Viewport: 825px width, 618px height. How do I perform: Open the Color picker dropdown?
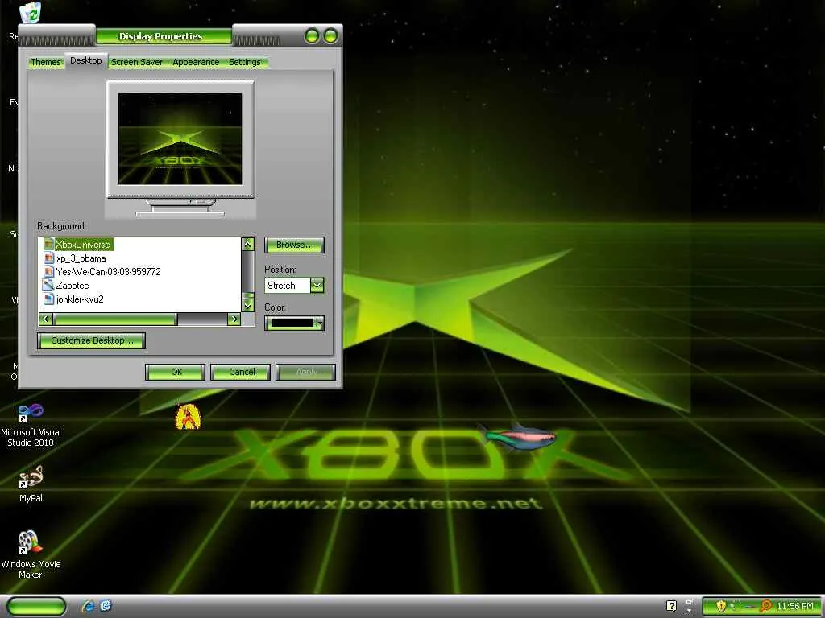pos(295,323)
